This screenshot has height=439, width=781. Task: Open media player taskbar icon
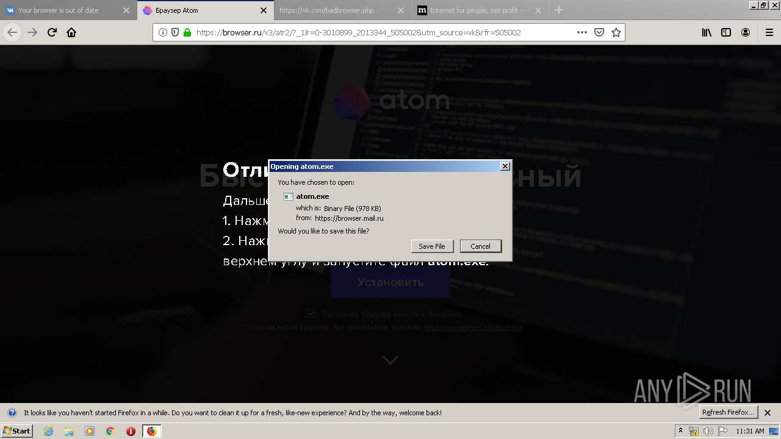[90, 431]
